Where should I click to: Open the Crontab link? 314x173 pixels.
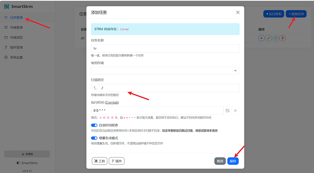pyautogui.click(x=112, y=102)
